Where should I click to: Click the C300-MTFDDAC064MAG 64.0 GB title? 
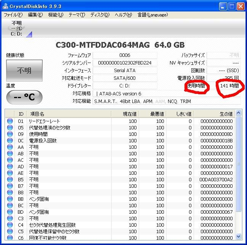(120, 45)
